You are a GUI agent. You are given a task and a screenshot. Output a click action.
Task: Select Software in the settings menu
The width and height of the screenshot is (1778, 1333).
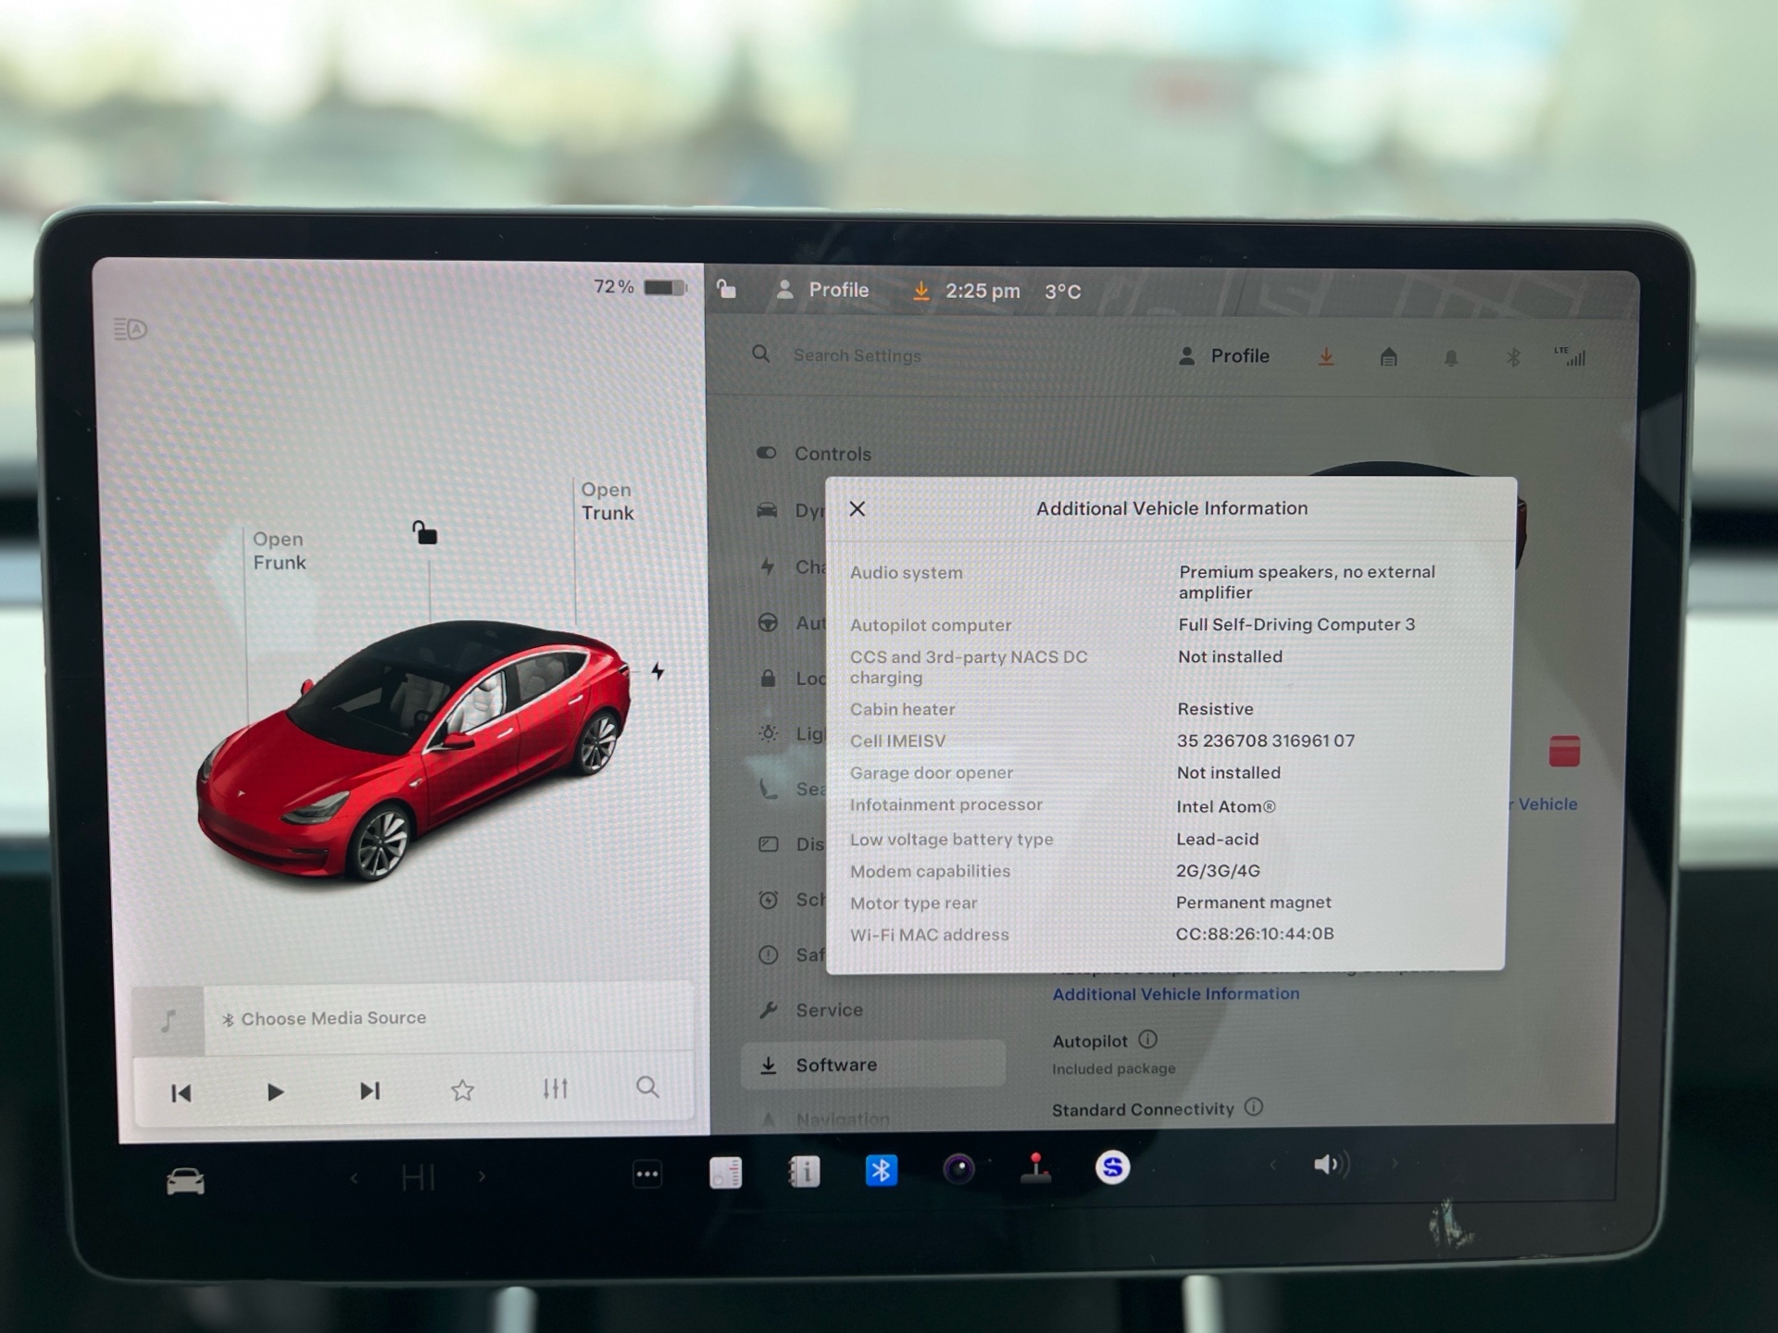pyautogui.click(x=836, y=1065)
